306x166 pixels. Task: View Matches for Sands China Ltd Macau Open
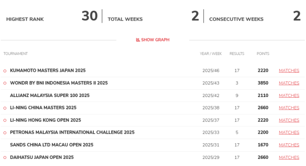pos(289,145)
